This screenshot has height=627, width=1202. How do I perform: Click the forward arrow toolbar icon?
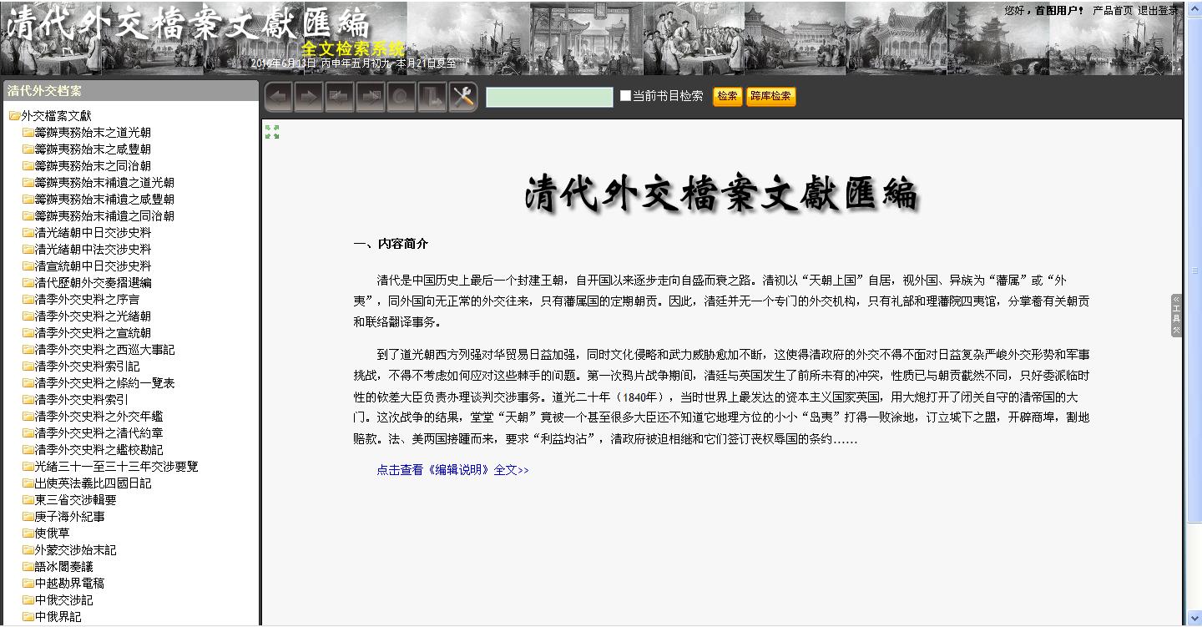coord(309,98)
